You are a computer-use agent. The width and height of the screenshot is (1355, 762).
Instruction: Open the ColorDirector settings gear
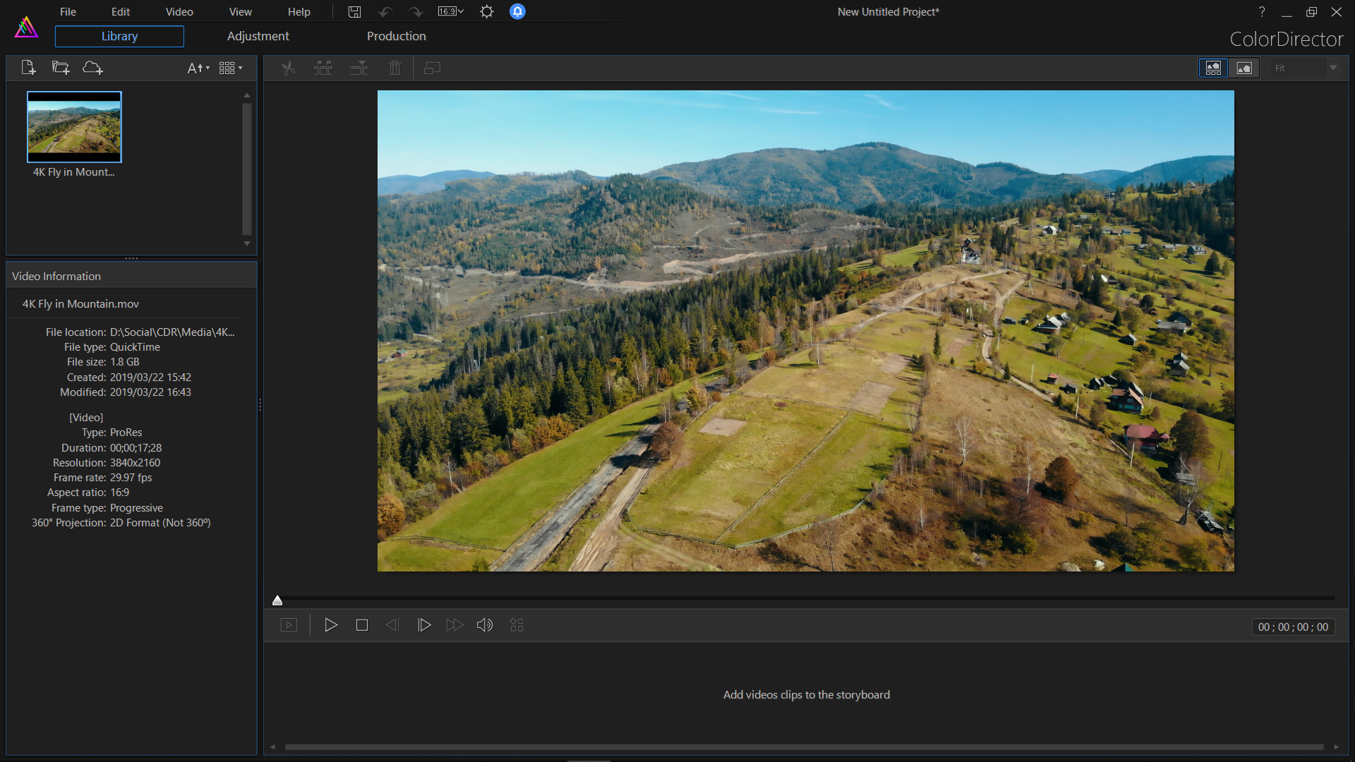pyautogui.click(x=486, y=11)
